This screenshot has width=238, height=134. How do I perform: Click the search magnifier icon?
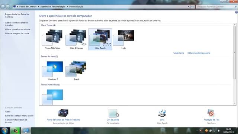[236, 7]
